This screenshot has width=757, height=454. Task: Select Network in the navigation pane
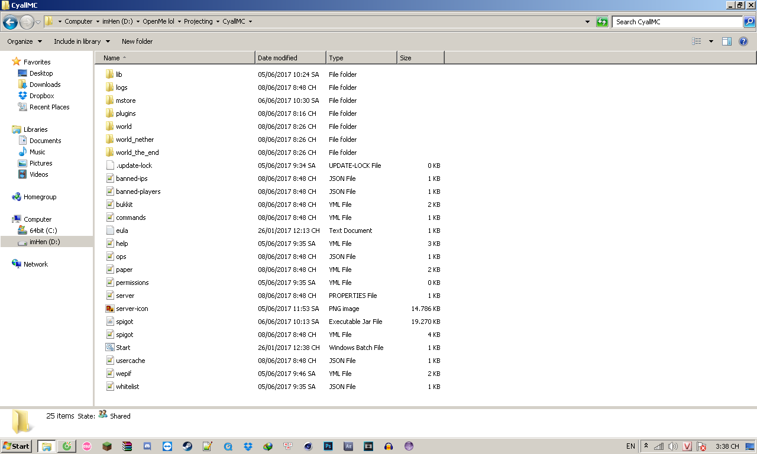click(30, 264)
